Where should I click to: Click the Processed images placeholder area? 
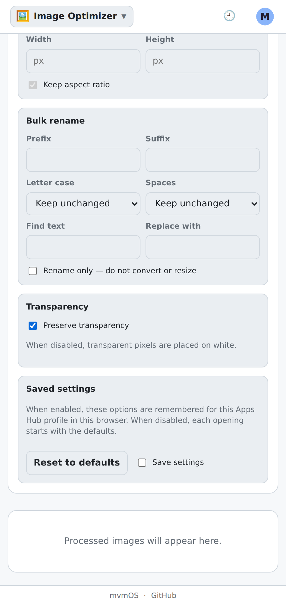[x=143, y=541]
